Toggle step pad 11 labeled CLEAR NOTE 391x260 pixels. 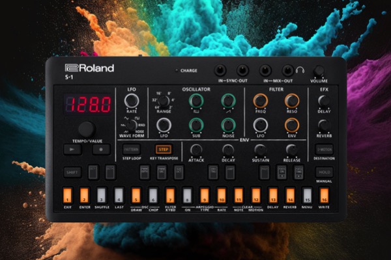(239, 195)
